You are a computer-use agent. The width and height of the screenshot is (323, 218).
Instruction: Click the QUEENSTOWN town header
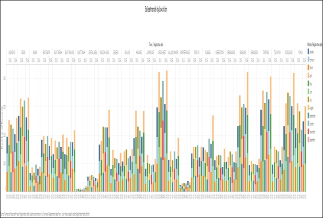point(219,53)
